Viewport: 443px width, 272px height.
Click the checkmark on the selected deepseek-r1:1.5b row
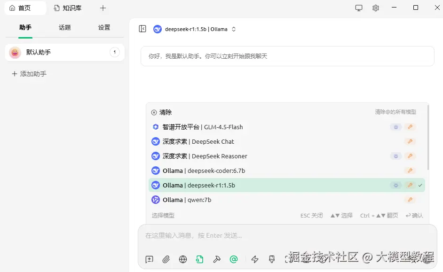pyautogui.click(x=420, y=186)
